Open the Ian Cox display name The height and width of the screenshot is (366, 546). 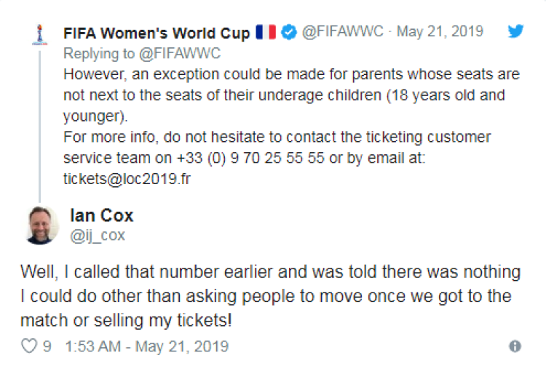[101, 216]
